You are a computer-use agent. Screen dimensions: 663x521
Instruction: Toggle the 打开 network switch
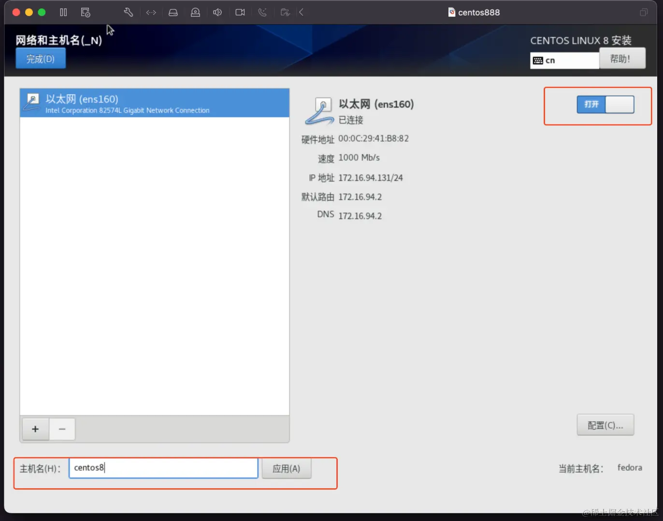(x=605, y=104)
